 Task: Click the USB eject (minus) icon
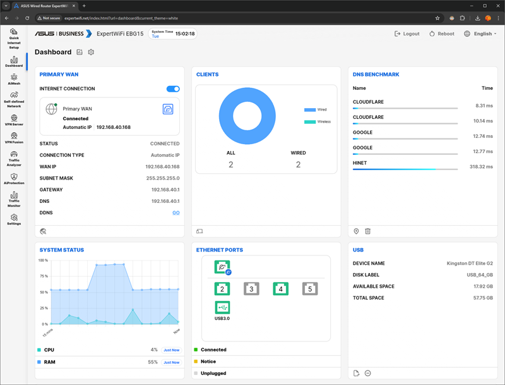[368, 373]
